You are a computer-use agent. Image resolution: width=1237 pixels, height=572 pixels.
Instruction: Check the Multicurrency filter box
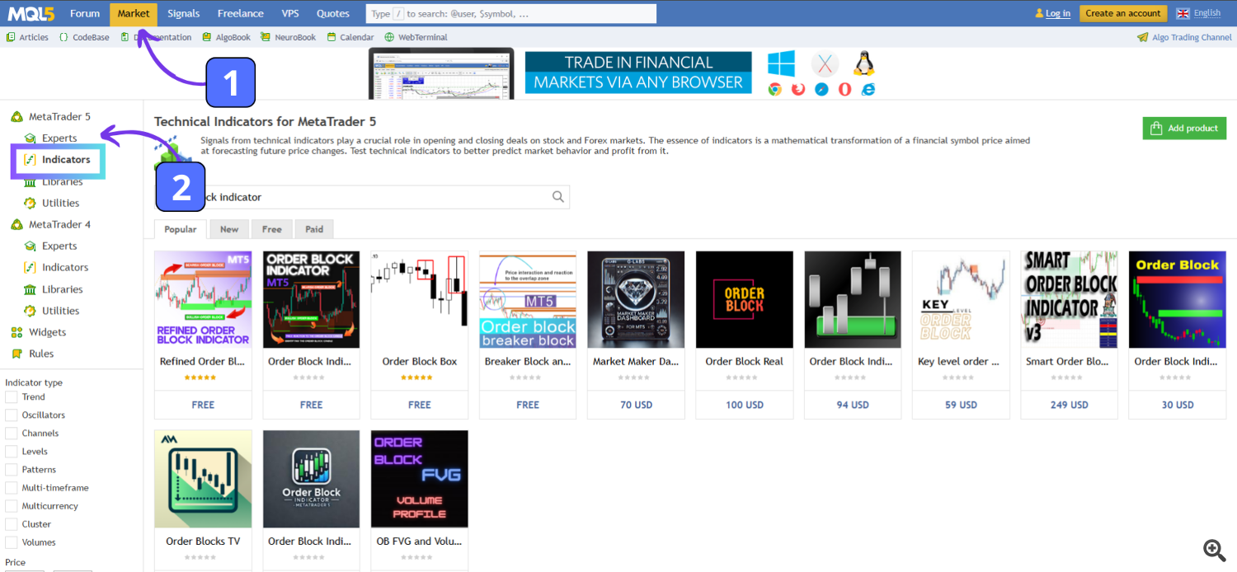(12, 506)
